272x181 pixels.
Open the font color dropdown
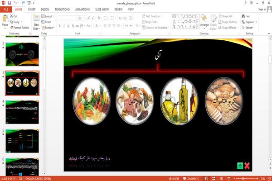coord(100,26)
